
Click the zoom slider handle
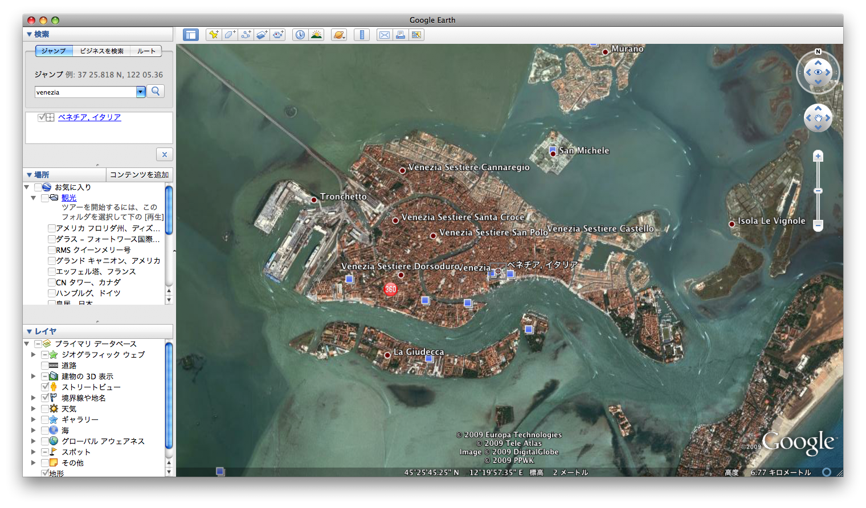(818, 191)
